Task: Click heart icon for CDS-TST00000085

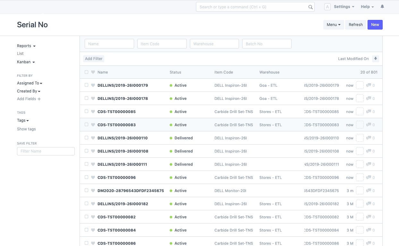Action: tap(93, 112)
